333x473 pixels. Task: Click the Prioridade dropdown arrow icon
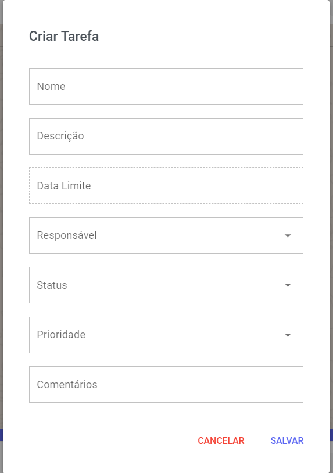point(288,335)
